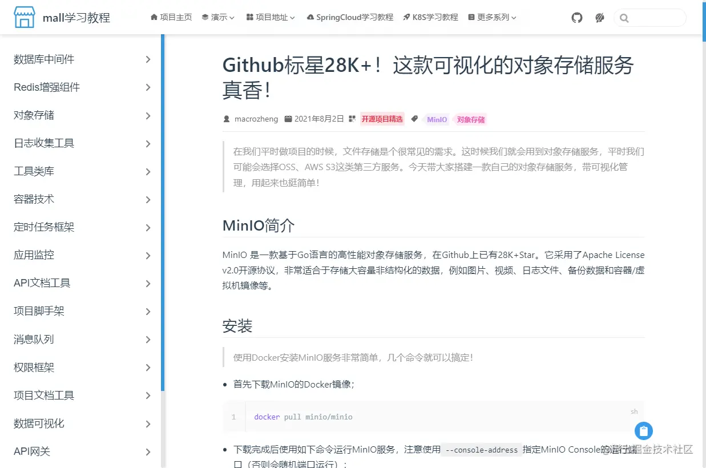Open the 项目地址 dropdown menu
Screen dimensions: 706x468
[x=271, y=18]
